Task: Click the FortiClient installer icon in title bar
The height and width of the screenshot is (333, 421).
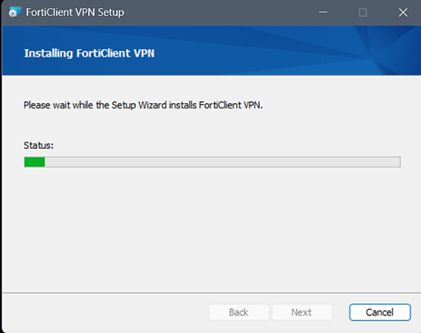Action: 14,12
